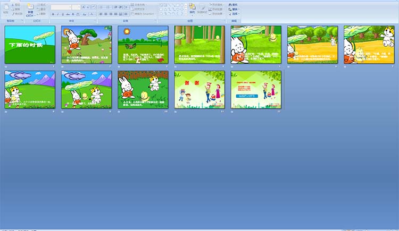399x231 pixels.
Task: Click the Decrease Font Size icon
Action: 88,7
